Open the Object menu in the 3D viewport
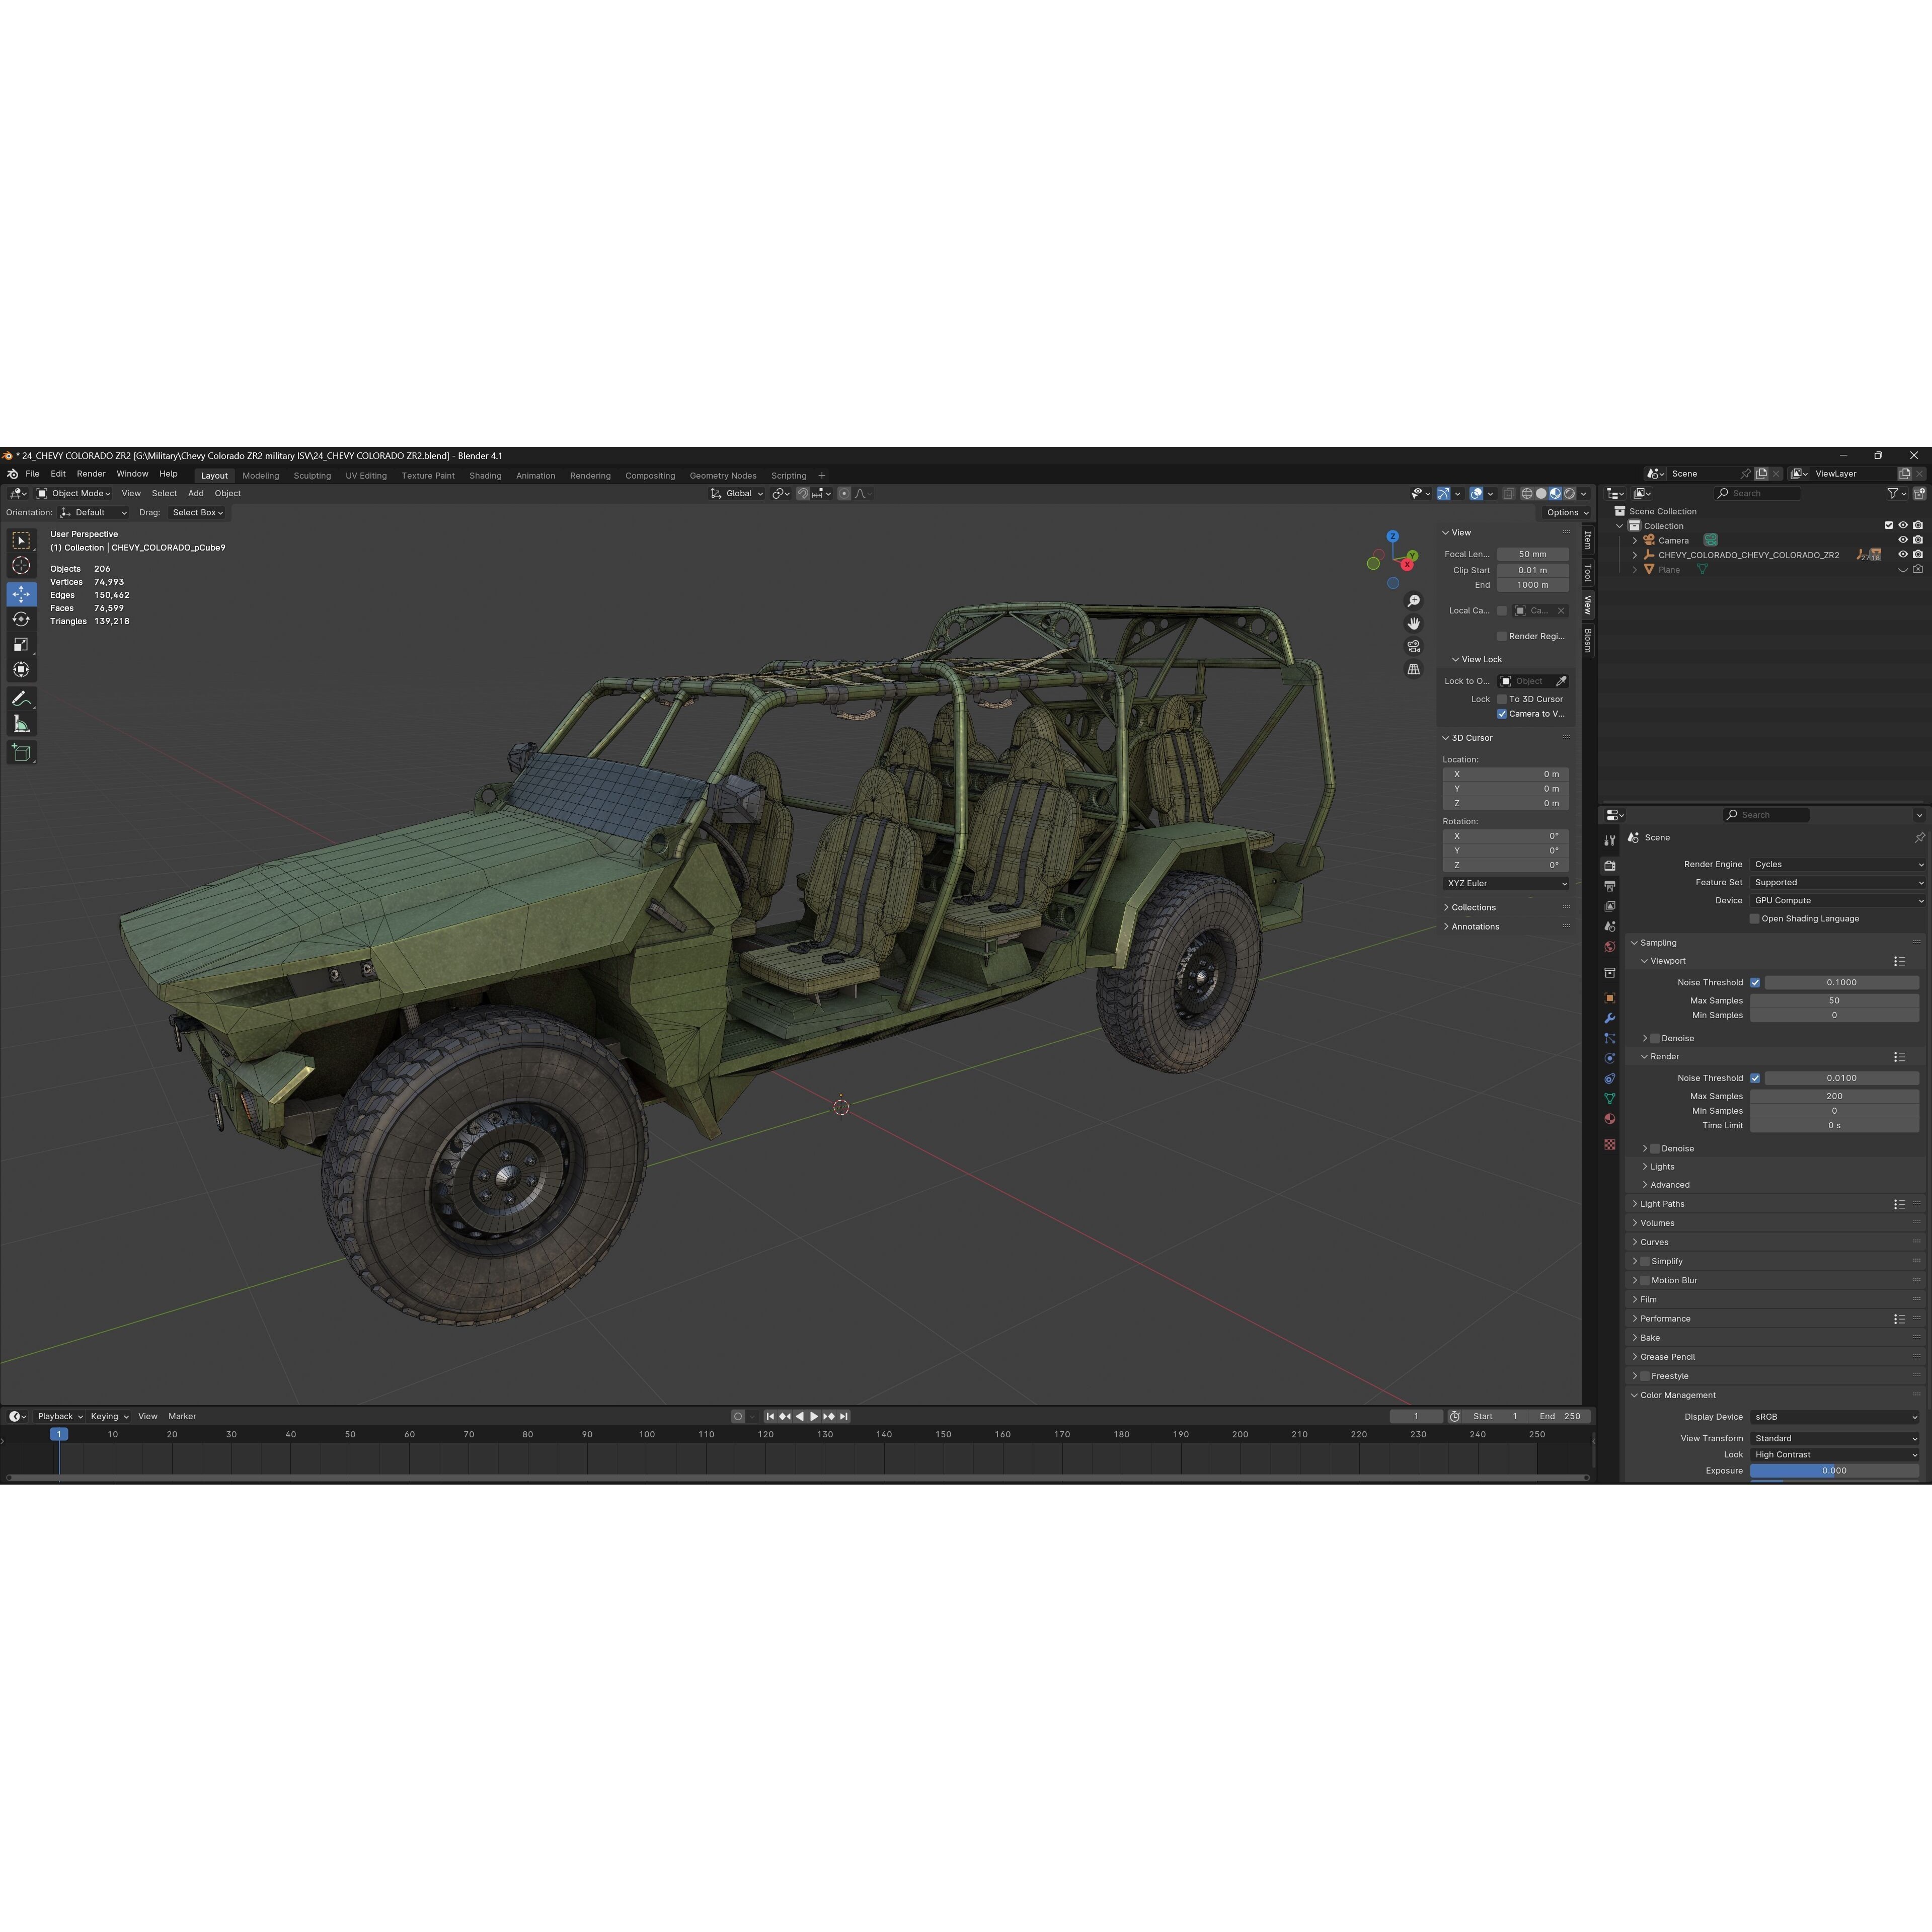The height and width of the screenshot is (1932, 1932). point(227,493)
